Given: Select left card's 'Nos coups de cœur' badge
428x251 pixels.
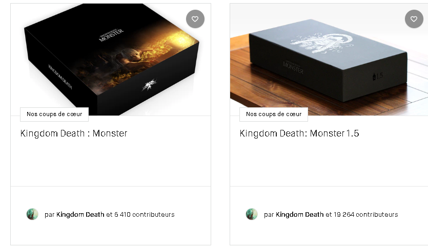Looking at the screenshot, I should coord(54,115).
